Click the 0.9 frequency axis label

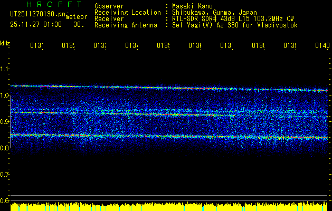[x=5, y=122]
